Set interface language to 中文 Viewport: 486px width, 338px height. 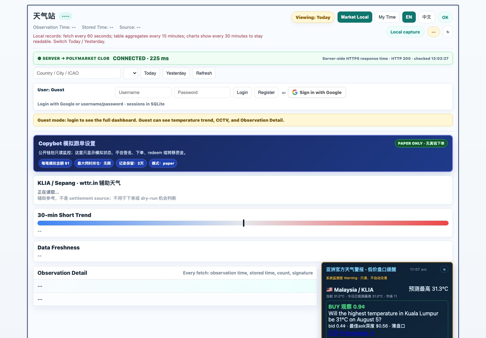(x=427, y=17)
